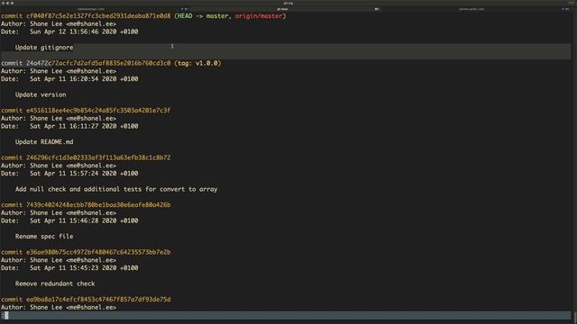Click the "Update gitignore" commit message
The width and height of the screenshot is (577, 324).
44,48
